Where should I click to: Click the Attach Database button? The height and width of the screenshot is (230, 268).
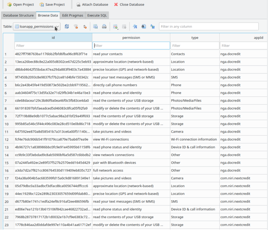(92, 5)
